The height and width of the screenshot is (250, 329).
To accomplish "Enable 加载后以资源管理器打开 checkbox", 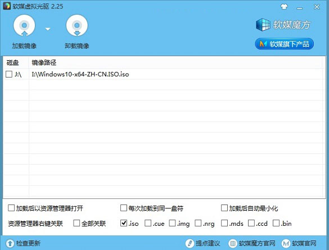I will coord(11,208).
